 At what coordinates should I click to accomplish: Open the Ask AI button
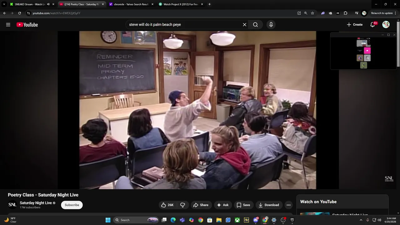223,205
